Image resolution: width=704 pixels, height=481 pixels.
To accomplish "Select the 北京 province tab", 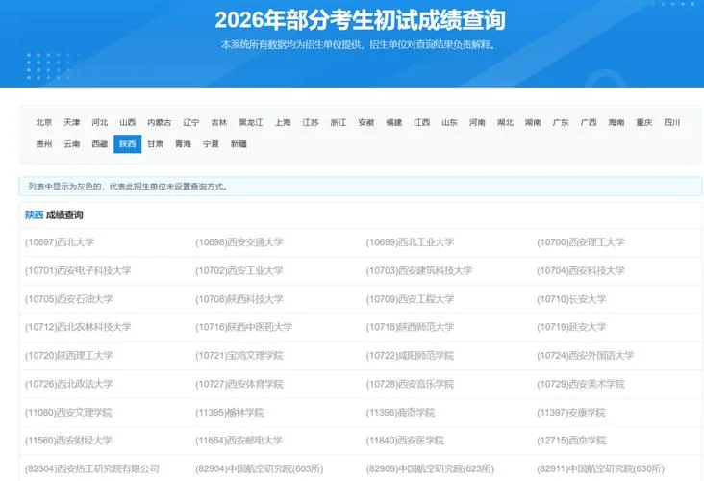I will click(44, 122).
